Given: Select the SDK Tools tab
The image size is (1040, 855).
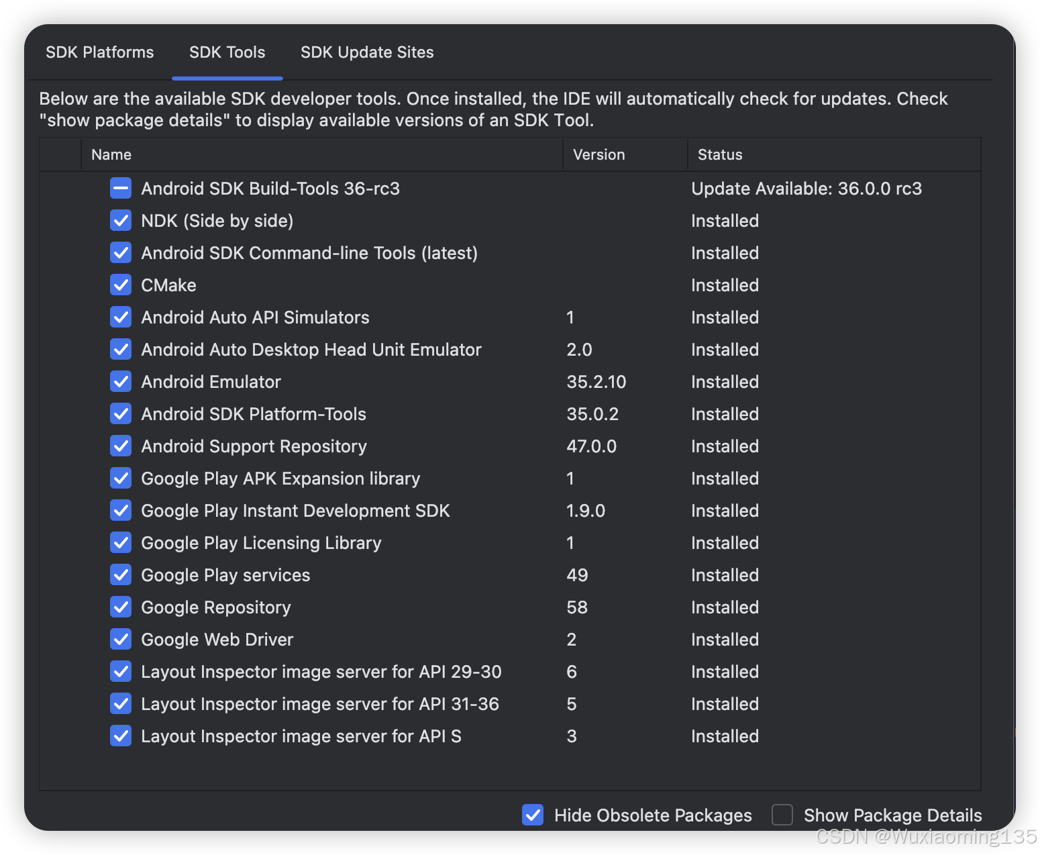Looking at the screenshot, I should [x=227, y=52].
